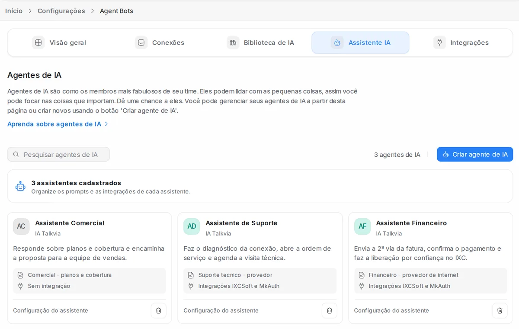
Task: Click plug icon next to Sem integração
Action: tap(20, 286)
